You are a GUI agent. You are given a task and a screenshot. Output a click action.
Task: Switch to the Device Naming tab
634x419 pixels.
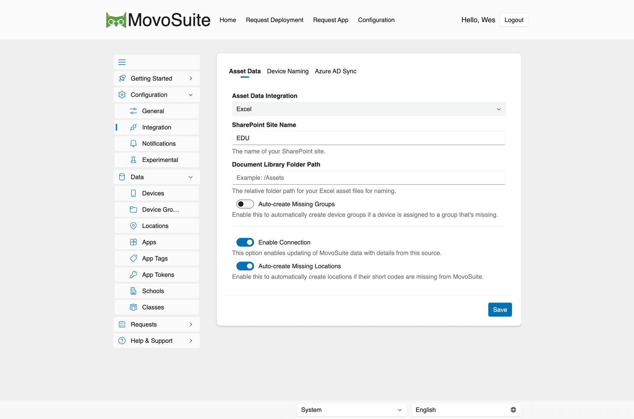click(x=288, y=71)
